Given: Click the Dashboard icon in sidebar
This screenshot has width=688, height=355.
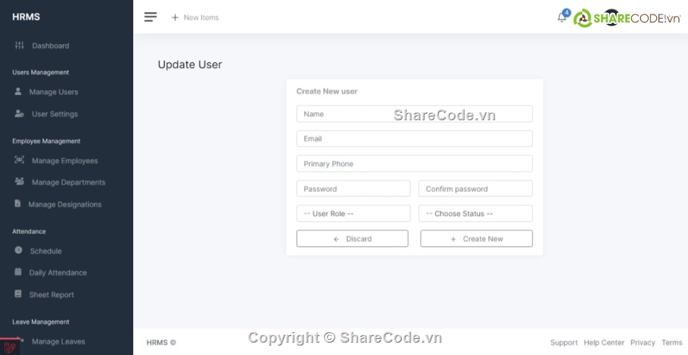Looking at the screenshot, I should point(20,46).
